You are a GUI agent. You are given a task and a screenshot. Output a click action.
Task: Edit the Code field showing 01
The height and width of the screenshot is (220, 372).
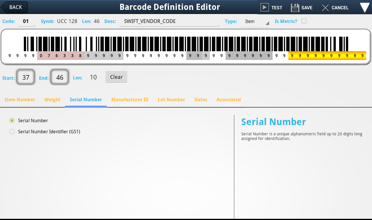tap(27, 21)
